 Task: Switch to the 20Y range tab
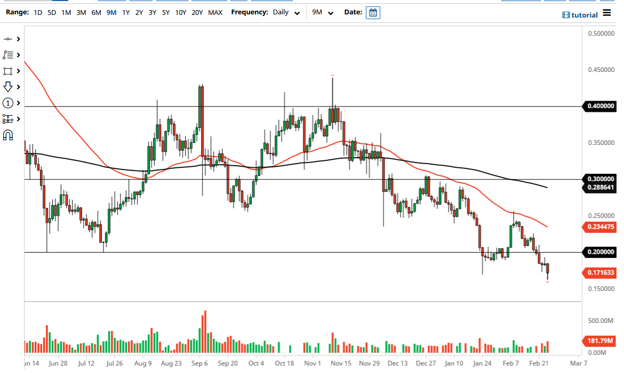[x=197, y=12]
